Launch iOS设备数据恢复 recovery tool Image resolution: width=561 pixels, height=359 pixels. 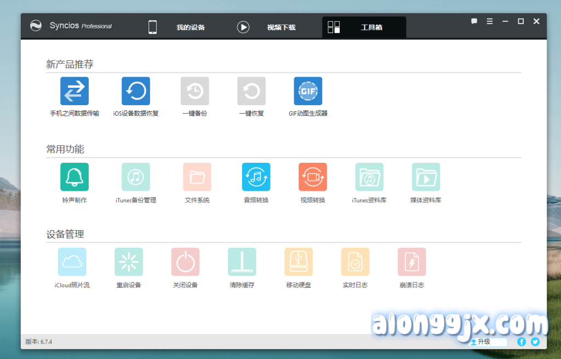[x=135, y=91]
